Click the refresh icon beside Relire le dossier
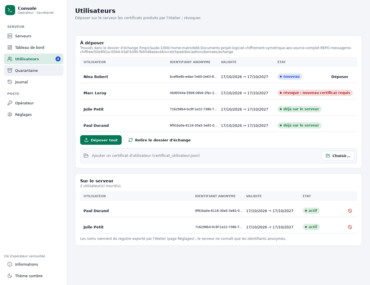370x285 pixels. coord(131,140)
